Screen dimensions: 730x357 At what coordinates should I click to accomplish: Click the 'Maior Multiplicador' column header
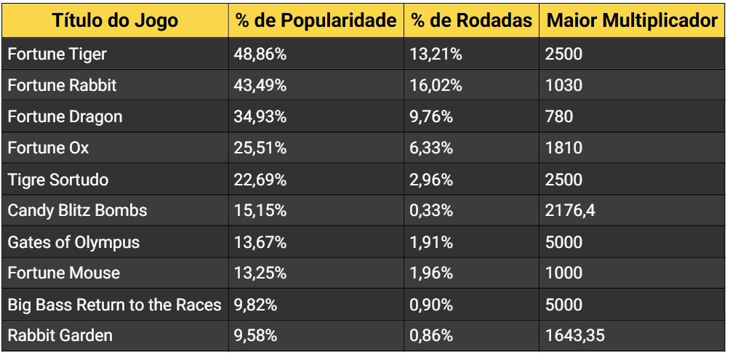pyautogui.click(x=632, y=20)
